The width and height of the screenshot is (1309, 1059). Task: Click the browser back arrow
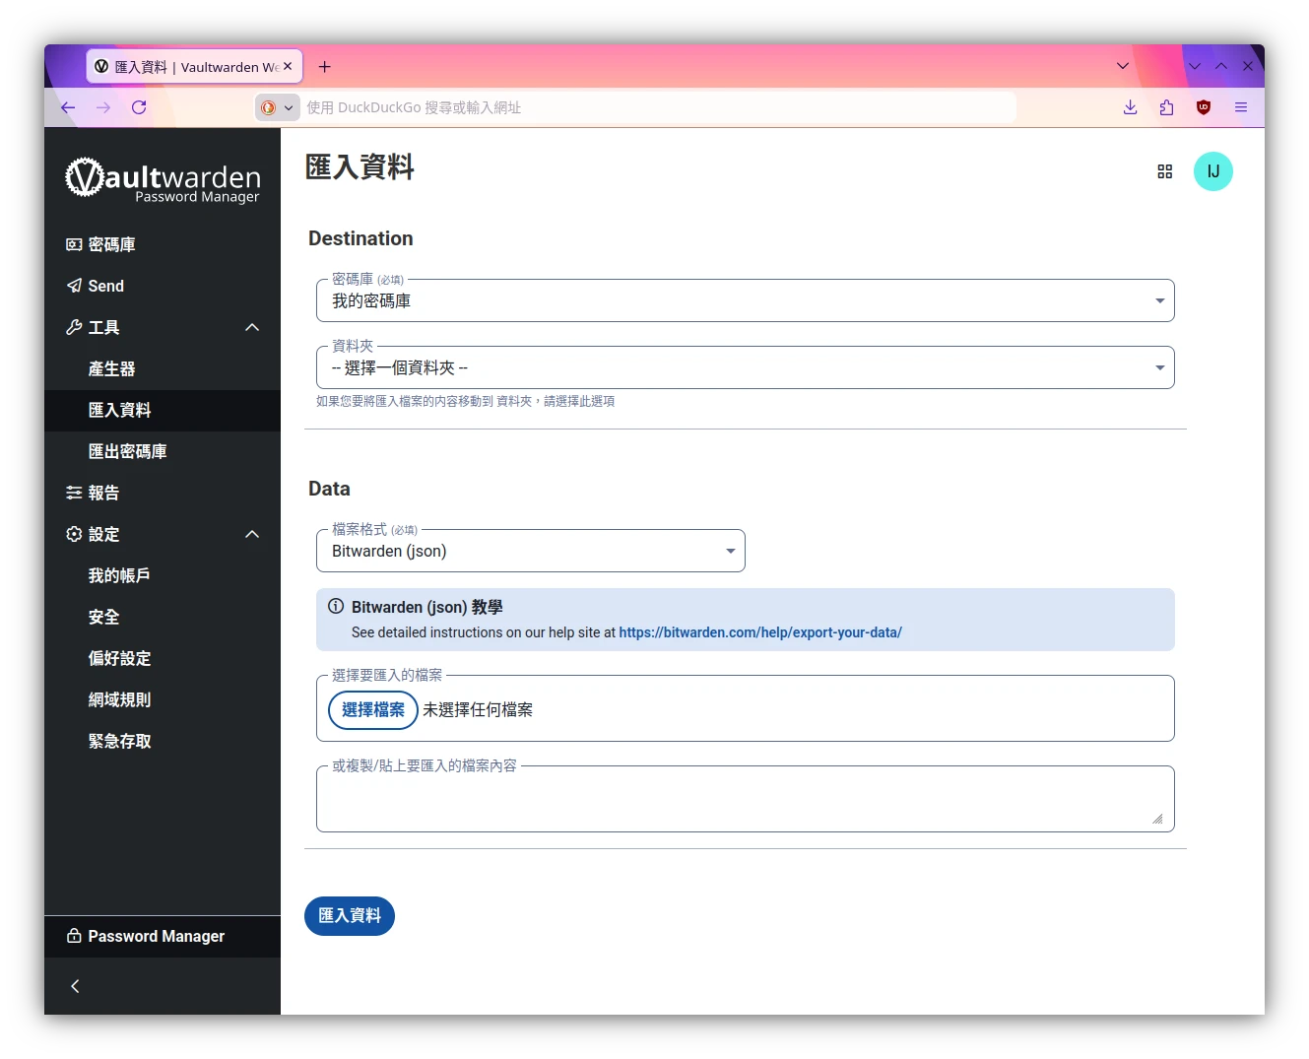(68, 107)
